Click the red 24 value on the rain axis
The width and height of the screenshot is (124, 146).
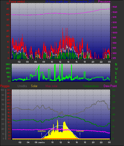pyautogui.click(x=8, y=100)
